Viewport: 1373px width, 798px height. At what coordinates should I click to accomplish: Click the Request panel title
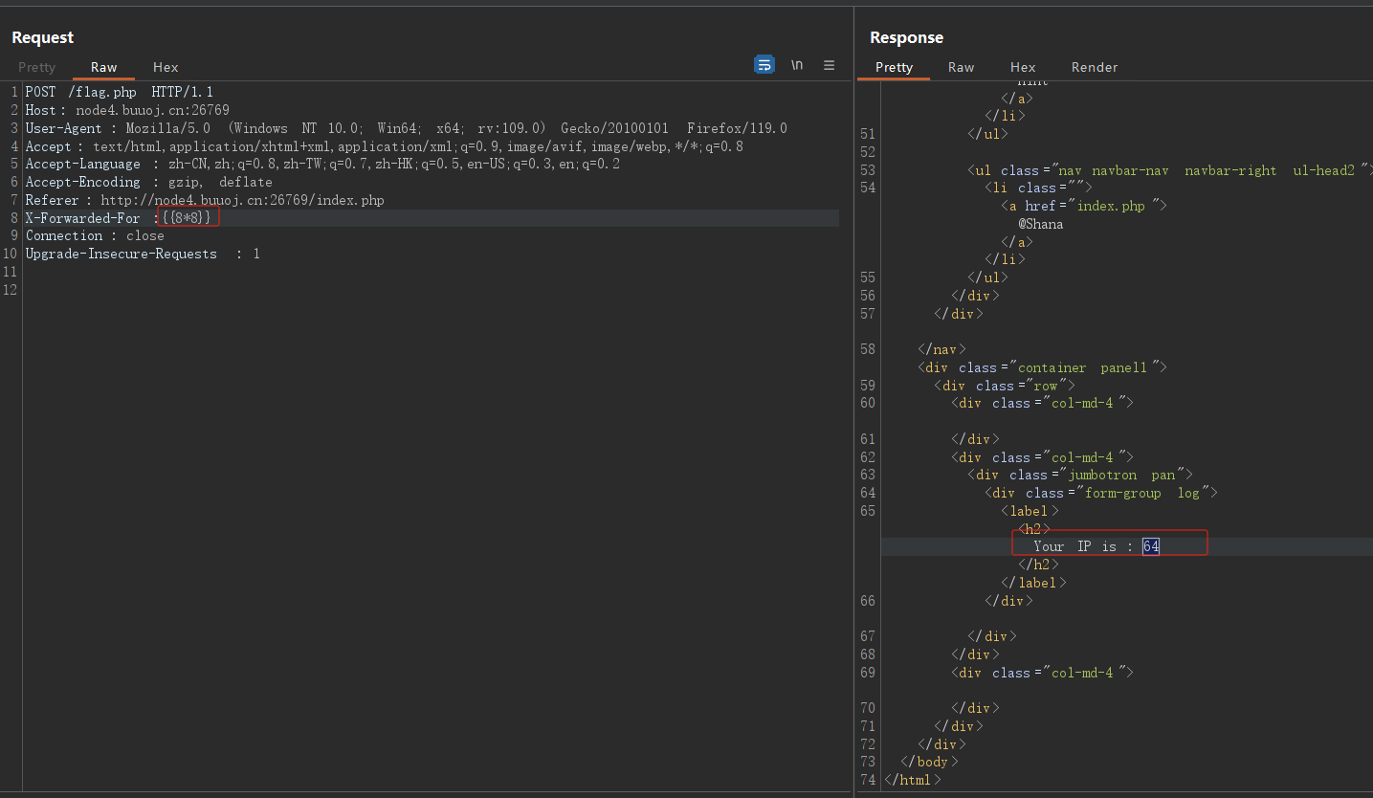[42, 37]
